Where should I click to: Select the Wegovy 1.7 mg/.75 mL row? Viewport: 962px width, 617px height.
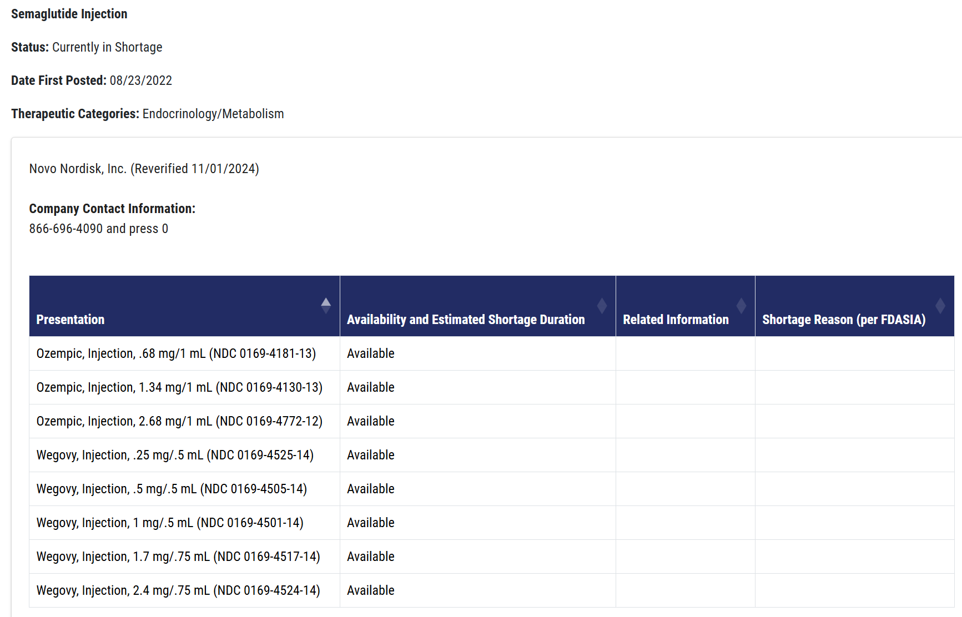coord(178,557)
